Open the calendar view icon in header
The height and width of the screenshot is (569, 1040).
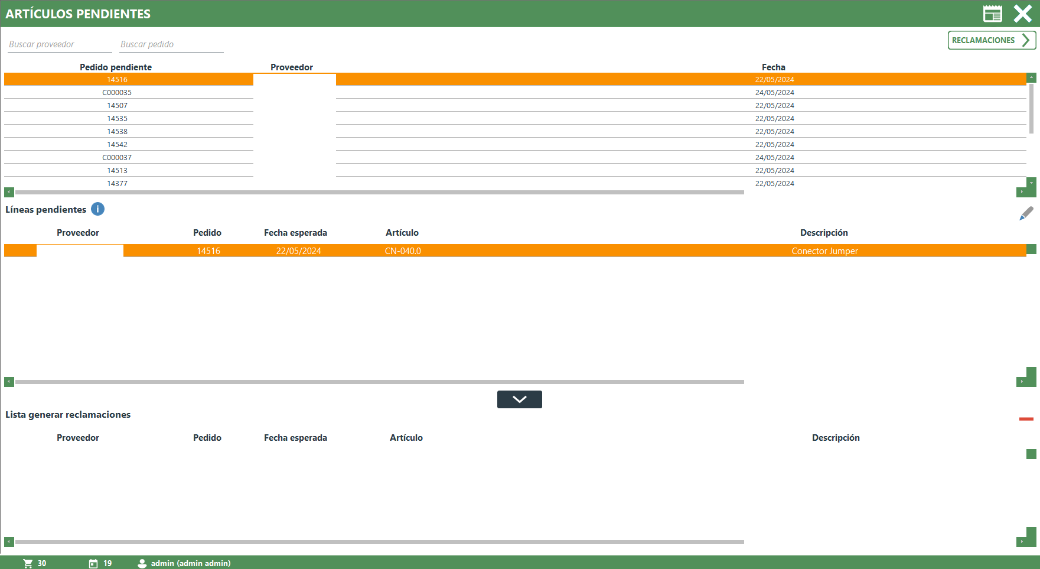tap(992, 14)
